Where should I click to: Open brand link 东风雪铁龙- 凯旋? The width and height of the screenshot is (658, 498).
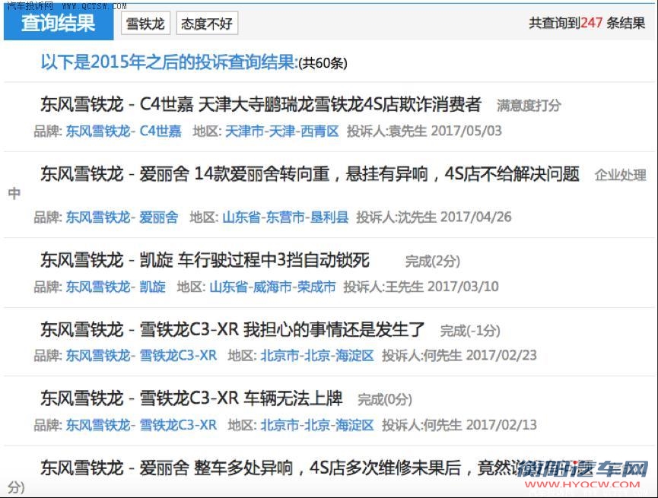pyautogui.click(x=116, y=287)
